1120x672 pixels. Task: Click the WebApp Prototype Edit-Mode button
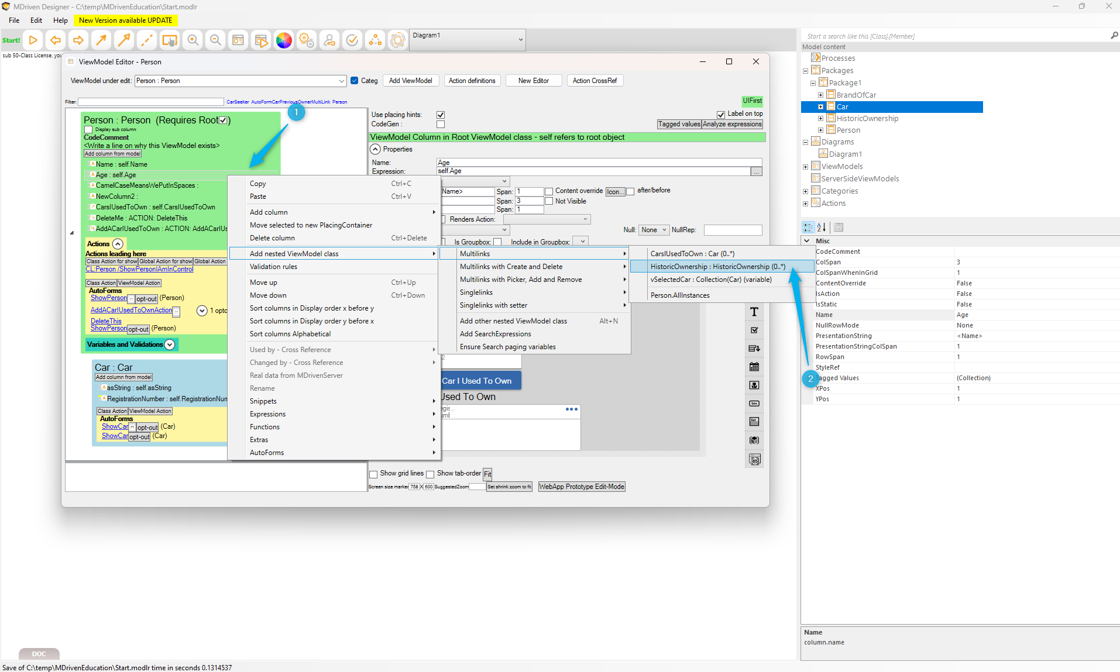click(582, 487)
